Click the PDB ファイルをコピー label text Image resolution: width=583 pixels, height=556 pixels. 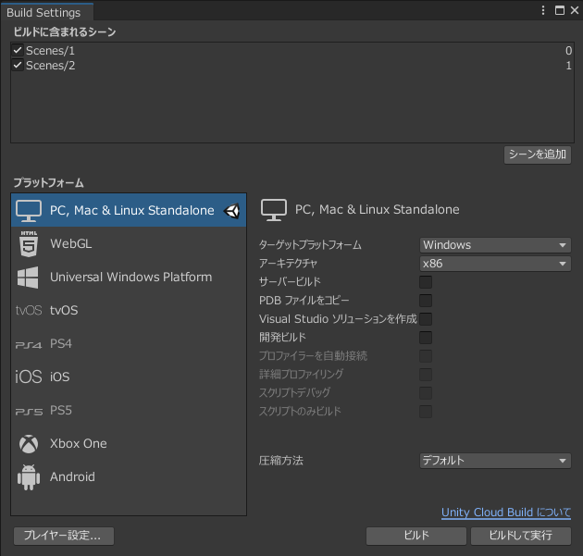tap(304, 301)
